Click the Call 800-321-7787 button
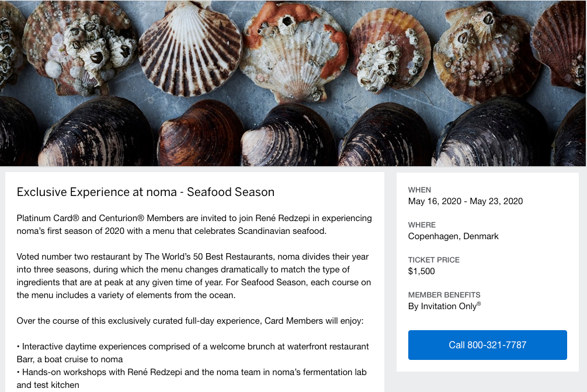Image resolution: width=587 pixels, height=392 pixels. [x=487, y=345]
